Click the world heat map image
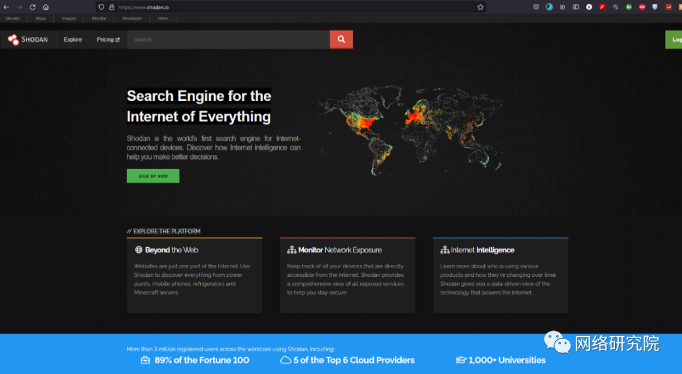Image resolution: width=682 pixels, height=374 pixels. [410, 129]
